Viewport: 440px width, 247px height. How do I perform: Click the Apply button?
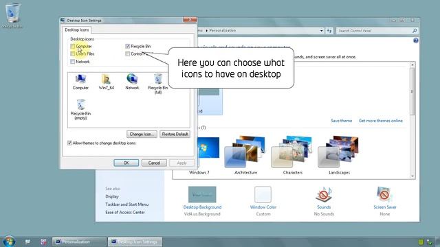tap(181, 163)
